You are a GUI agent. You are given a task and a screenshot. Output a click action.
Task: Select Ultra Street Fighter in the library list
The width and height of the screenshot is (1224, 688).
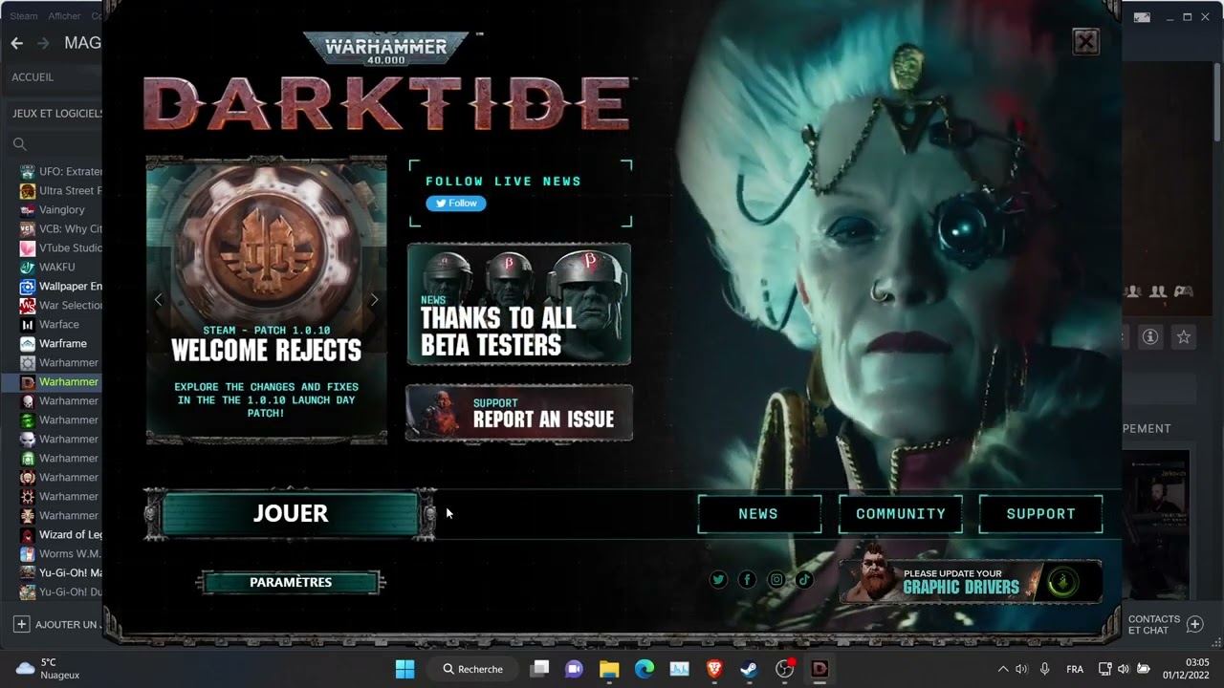61,190
